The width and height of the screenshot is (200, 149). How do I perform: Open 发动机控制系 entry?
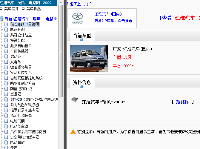21,73
